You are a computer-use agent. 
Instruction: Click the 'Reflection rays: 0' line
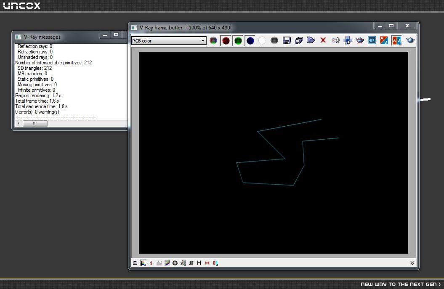tap(35, 46)
